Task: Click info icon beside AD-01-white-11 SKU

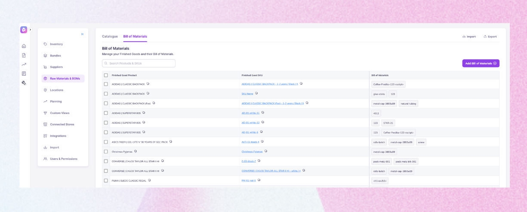Action: point(263,113)
